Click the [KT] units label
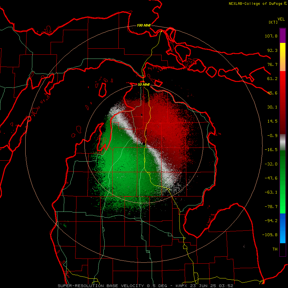This screenshot has width=288, height=288. pos(273,22)
